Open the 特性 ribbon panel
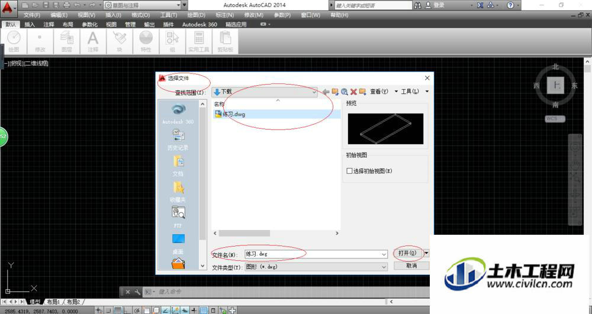The width and height of the screenshot is (592, 314). click(146, 41)
